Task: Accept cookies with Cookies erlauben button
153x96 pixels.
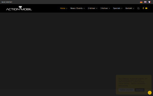Action: 126,90
